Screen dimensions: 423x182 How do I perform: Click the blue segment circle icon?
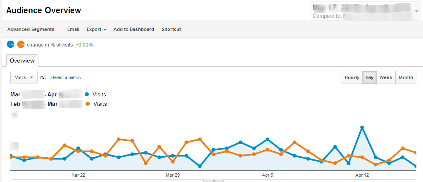[x=10, y=44]
